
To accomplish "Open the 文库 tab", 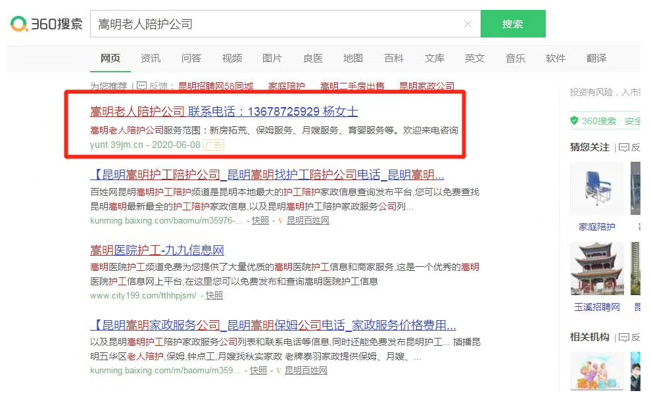I will click(x=434, y=58).
